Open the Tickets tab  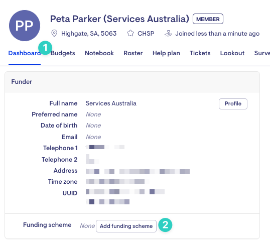200,53
